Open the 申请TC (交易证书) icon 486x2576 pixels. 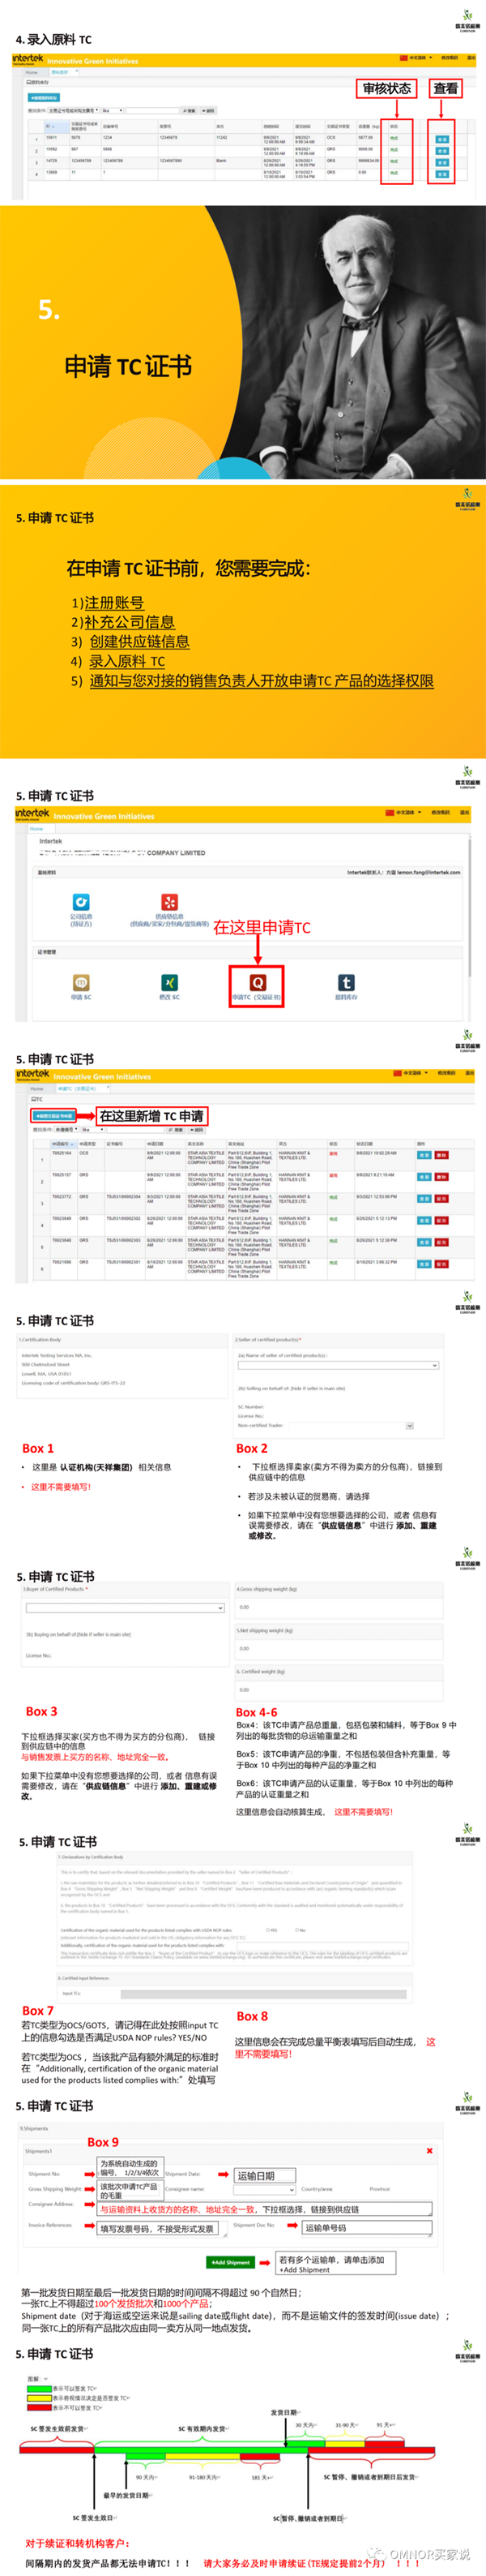coord(258,983)
